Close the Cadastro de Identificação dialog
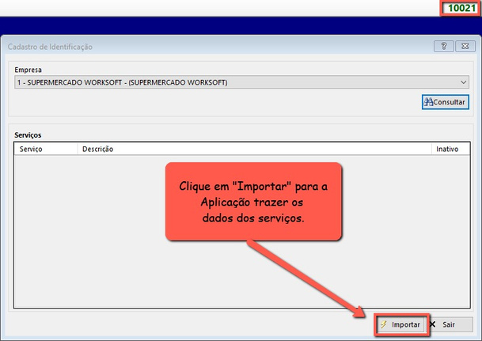Viewport: 482px width, 341px height. 463,46
